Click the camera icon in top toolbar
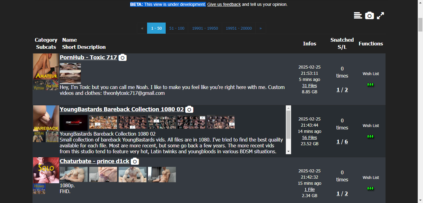Screen dimensions: 423x203 click(x=369, y=15)
